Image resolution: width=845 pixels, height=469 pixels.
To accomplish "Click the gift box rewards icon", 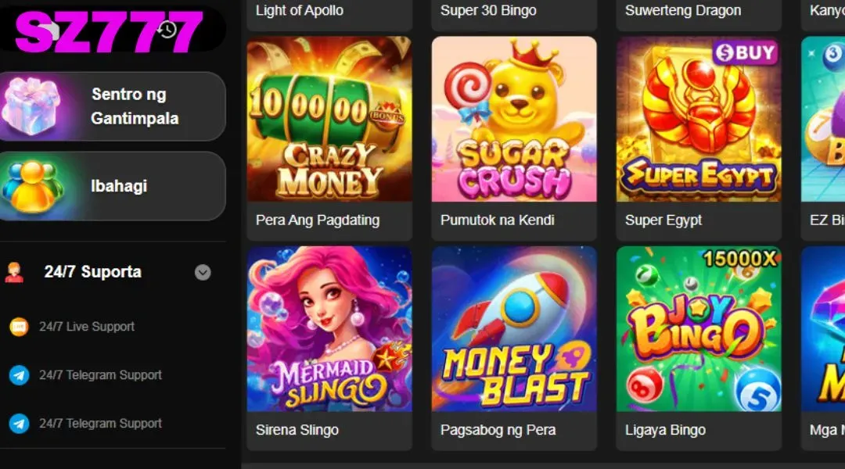I will tap(30, 106).
